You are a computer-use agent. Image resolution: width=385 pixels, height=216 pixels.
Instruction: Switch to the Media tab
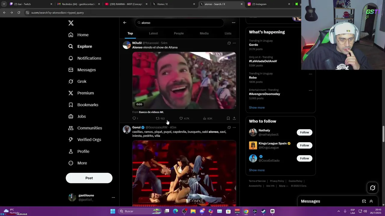(x=204, y=33)
